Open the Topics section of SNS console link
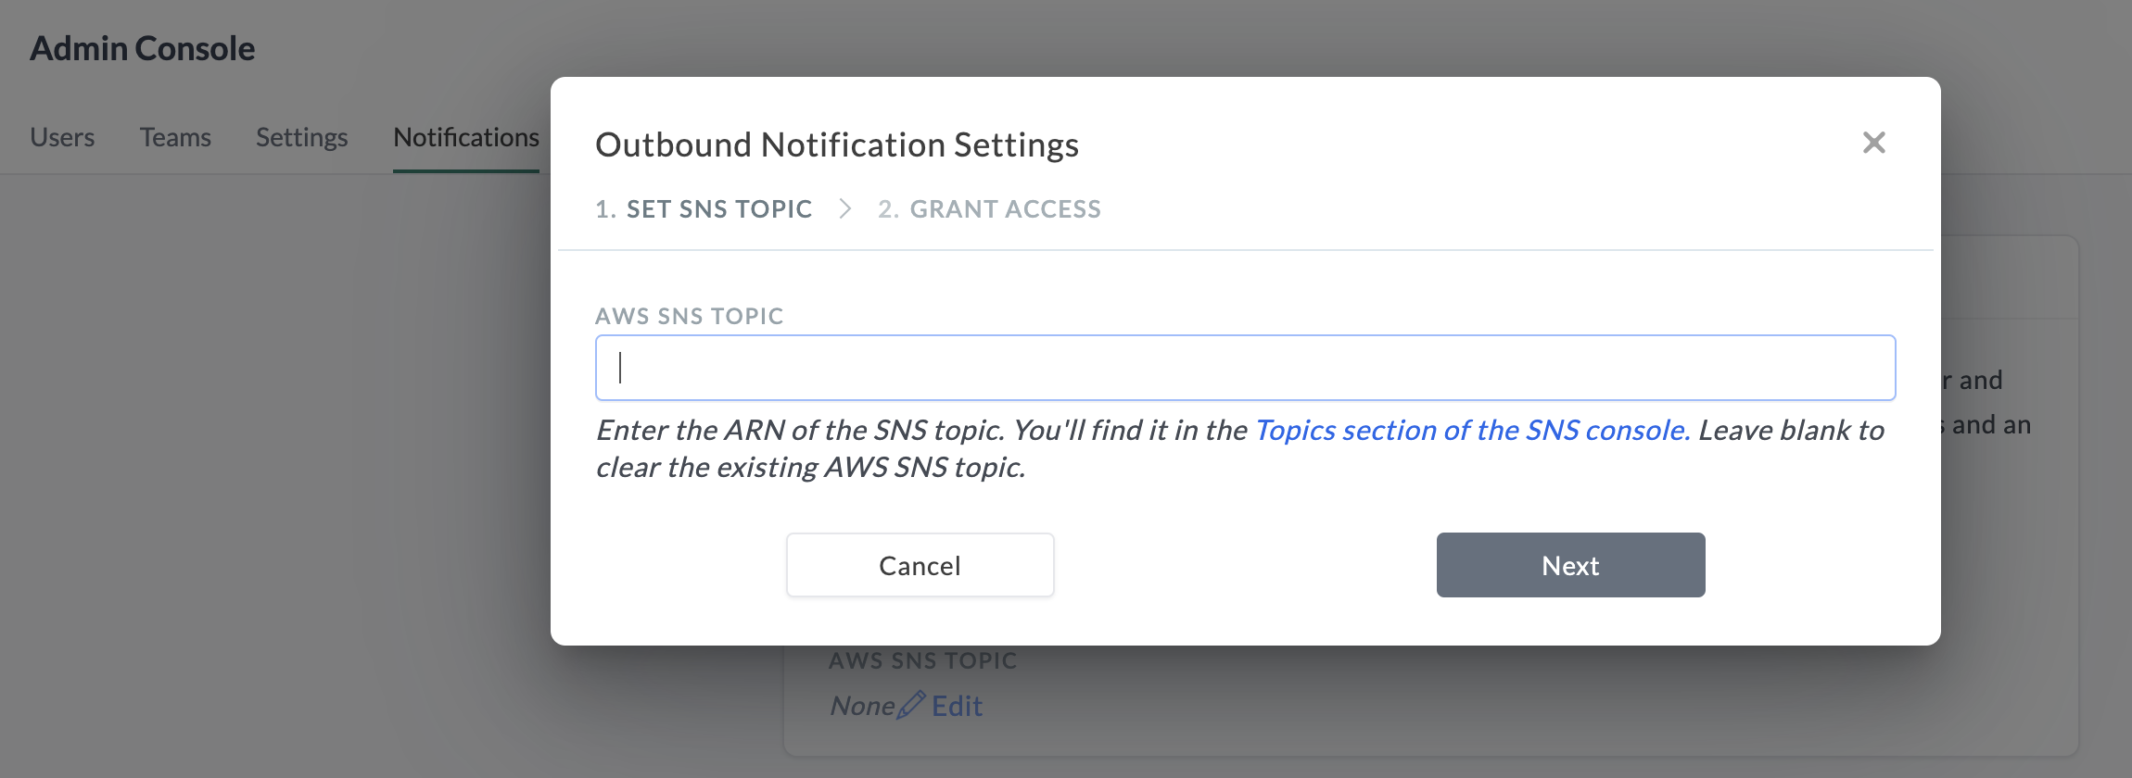2132x778 pixels. click(x=1472, y=431)
